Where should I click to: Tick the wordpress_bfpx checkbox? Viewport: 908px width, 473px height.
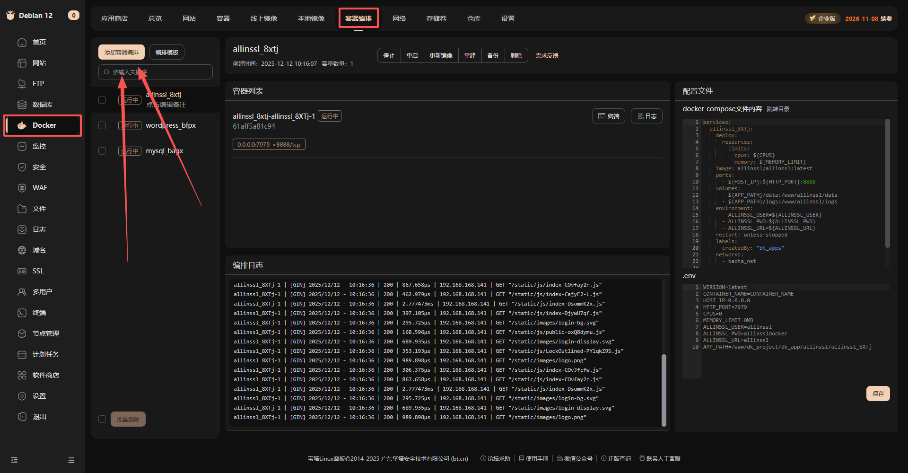click(x=102, y=125)
